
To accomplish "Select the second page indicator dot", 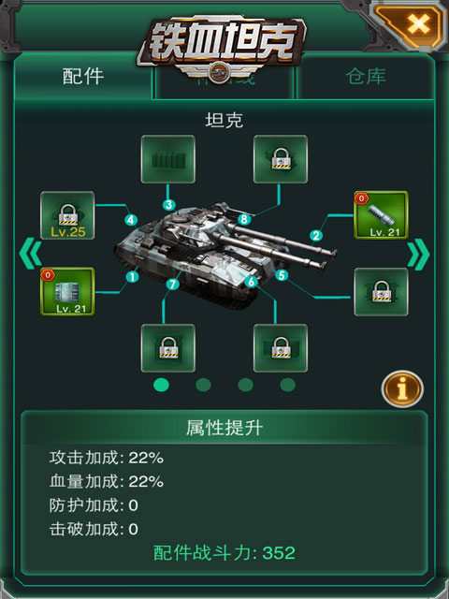I will tap(203, 385).
